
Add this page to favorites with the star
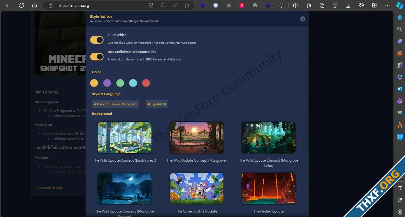click(x=187, y=5)
